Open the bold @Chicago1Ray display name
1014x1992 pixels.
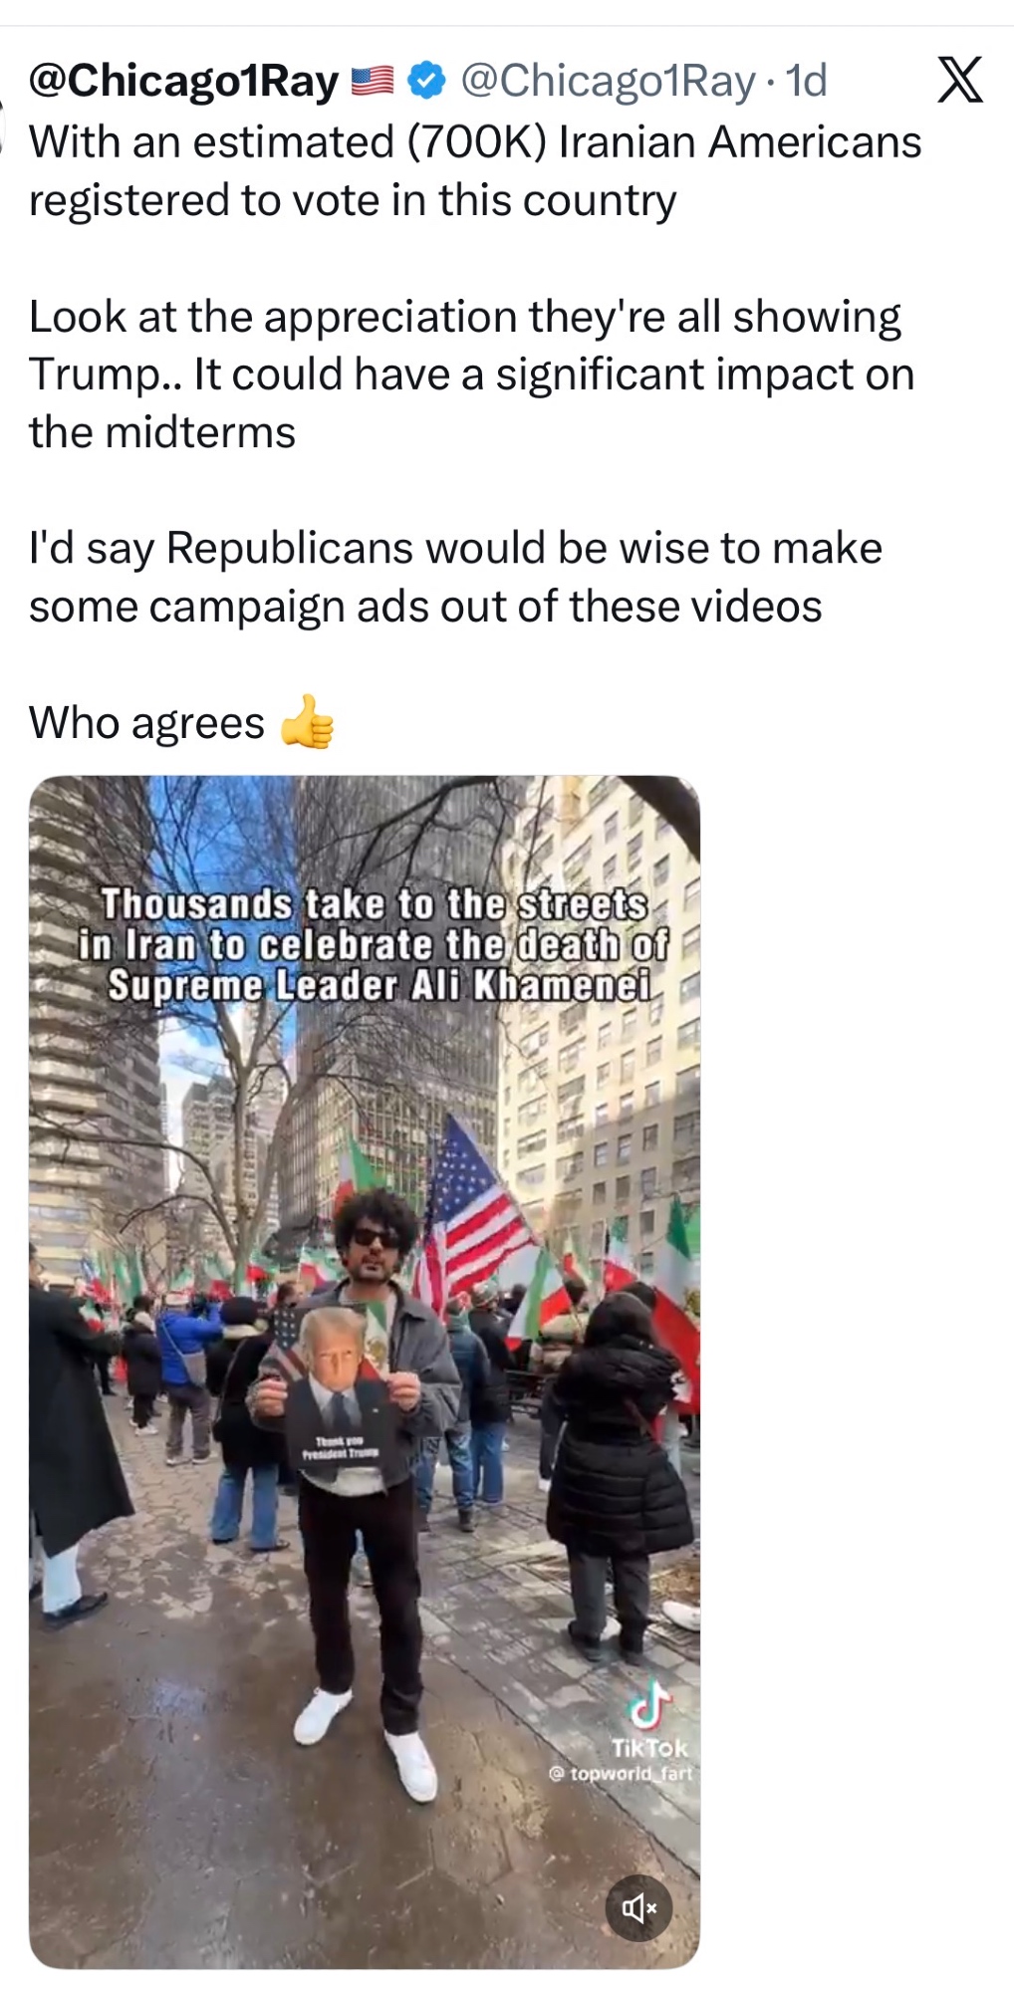click(x=184, y=81)
